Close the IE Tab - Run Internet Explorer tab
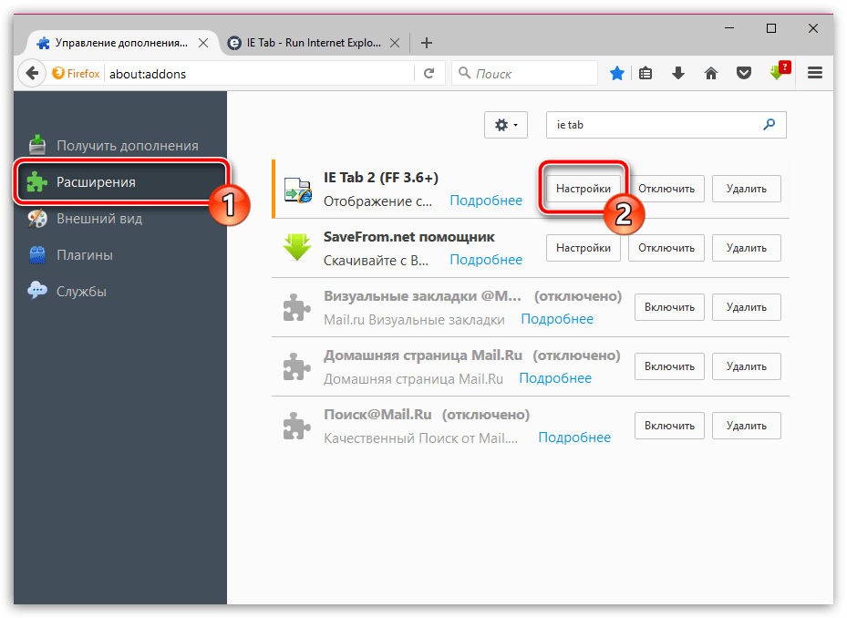 pyautogui.click(x=395, y=43)
